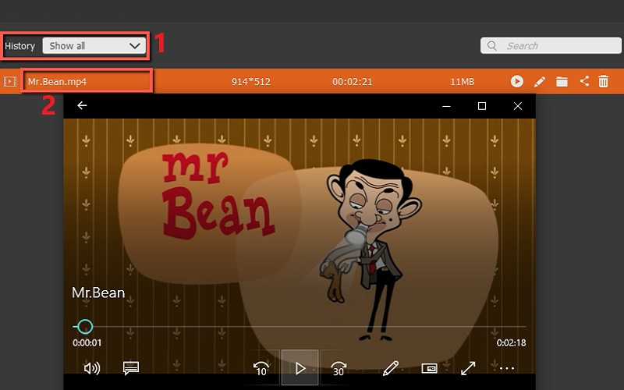Open the player volume control
The height and width of the screenshot is (390, 624).
92,368
